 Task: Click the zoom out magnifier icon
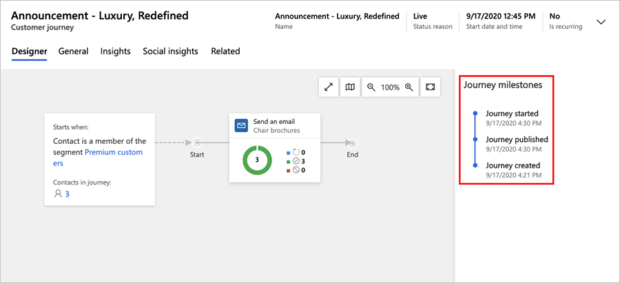371,87
